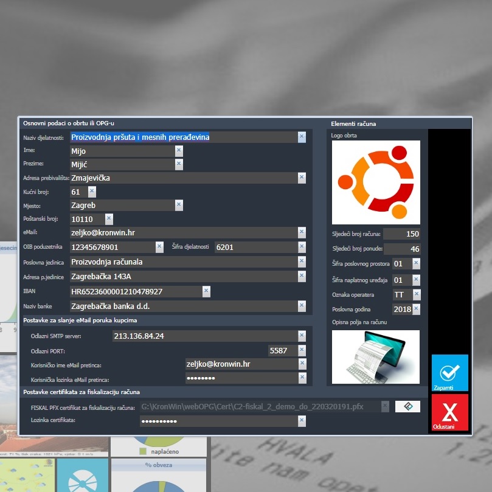
Task: Edit the Mjesto field showing Zagreb
Action: click(x=122, y=205)
